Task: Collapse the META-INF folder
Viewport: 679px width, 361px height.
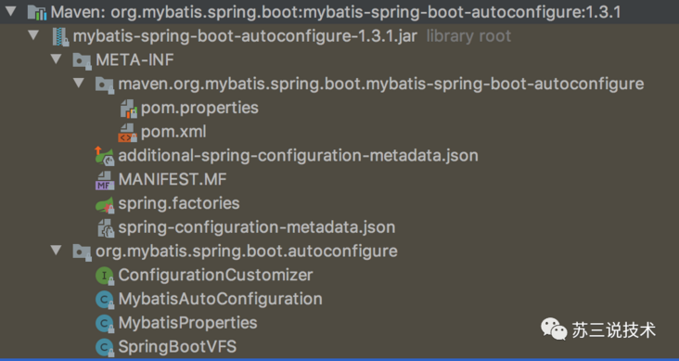Action: click(56, 59)
